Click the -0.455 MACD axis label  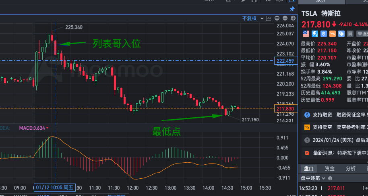[283, 167]
